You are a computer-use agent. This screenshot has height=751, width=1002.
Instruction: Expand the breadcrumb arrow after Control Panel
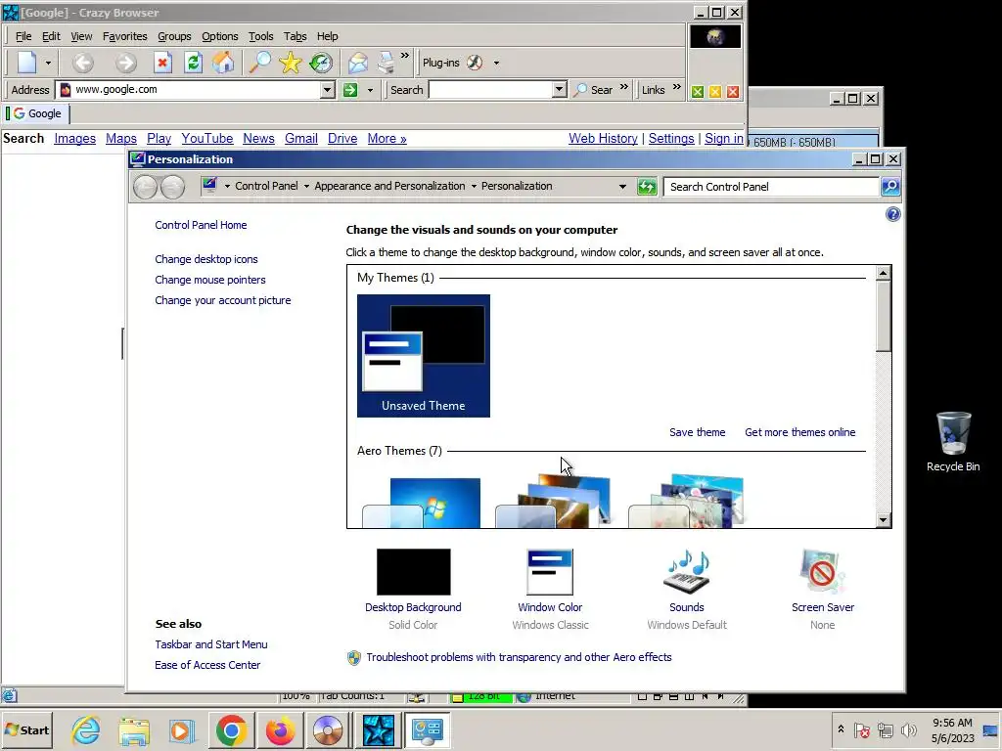pyautogui.click(x=306, y=187)
